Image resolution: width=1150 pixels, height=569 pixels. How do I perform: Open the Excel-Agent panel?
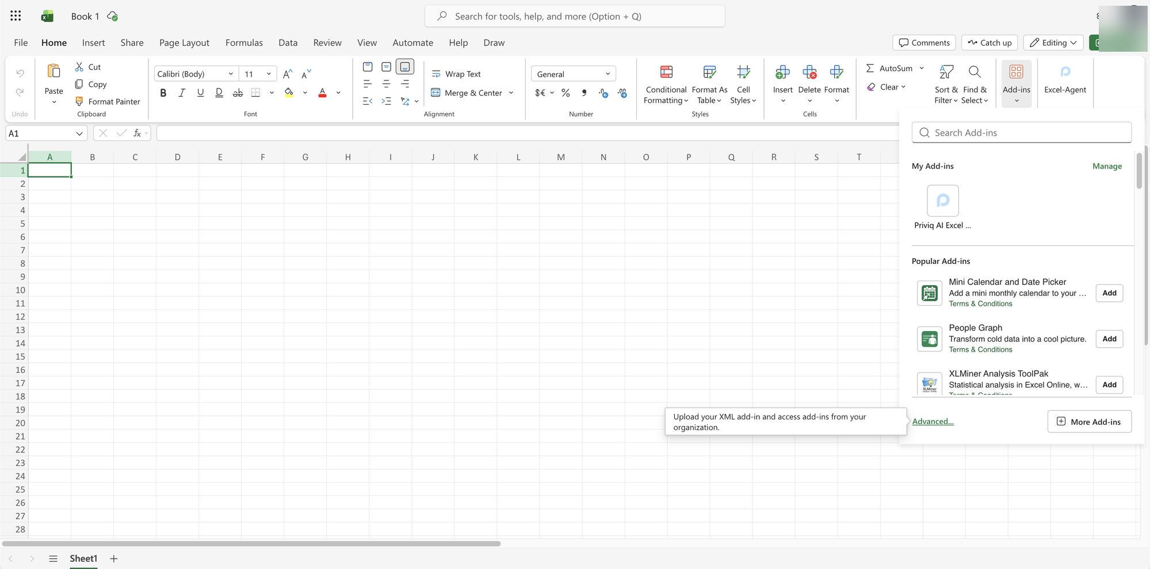(x=1064, y=80)
